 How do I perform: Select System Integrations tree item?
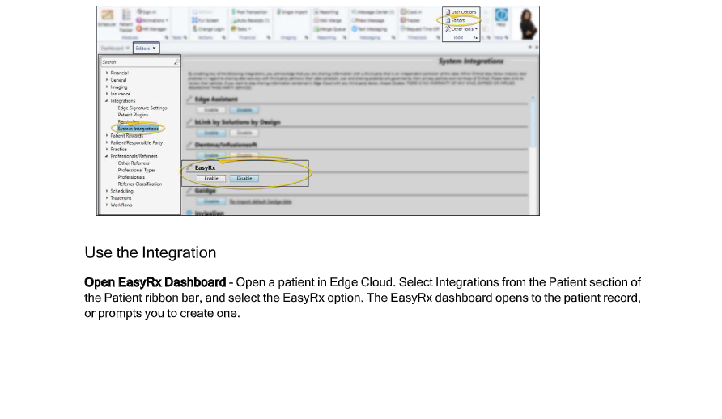pyautogui.click(x=138, y=129)
